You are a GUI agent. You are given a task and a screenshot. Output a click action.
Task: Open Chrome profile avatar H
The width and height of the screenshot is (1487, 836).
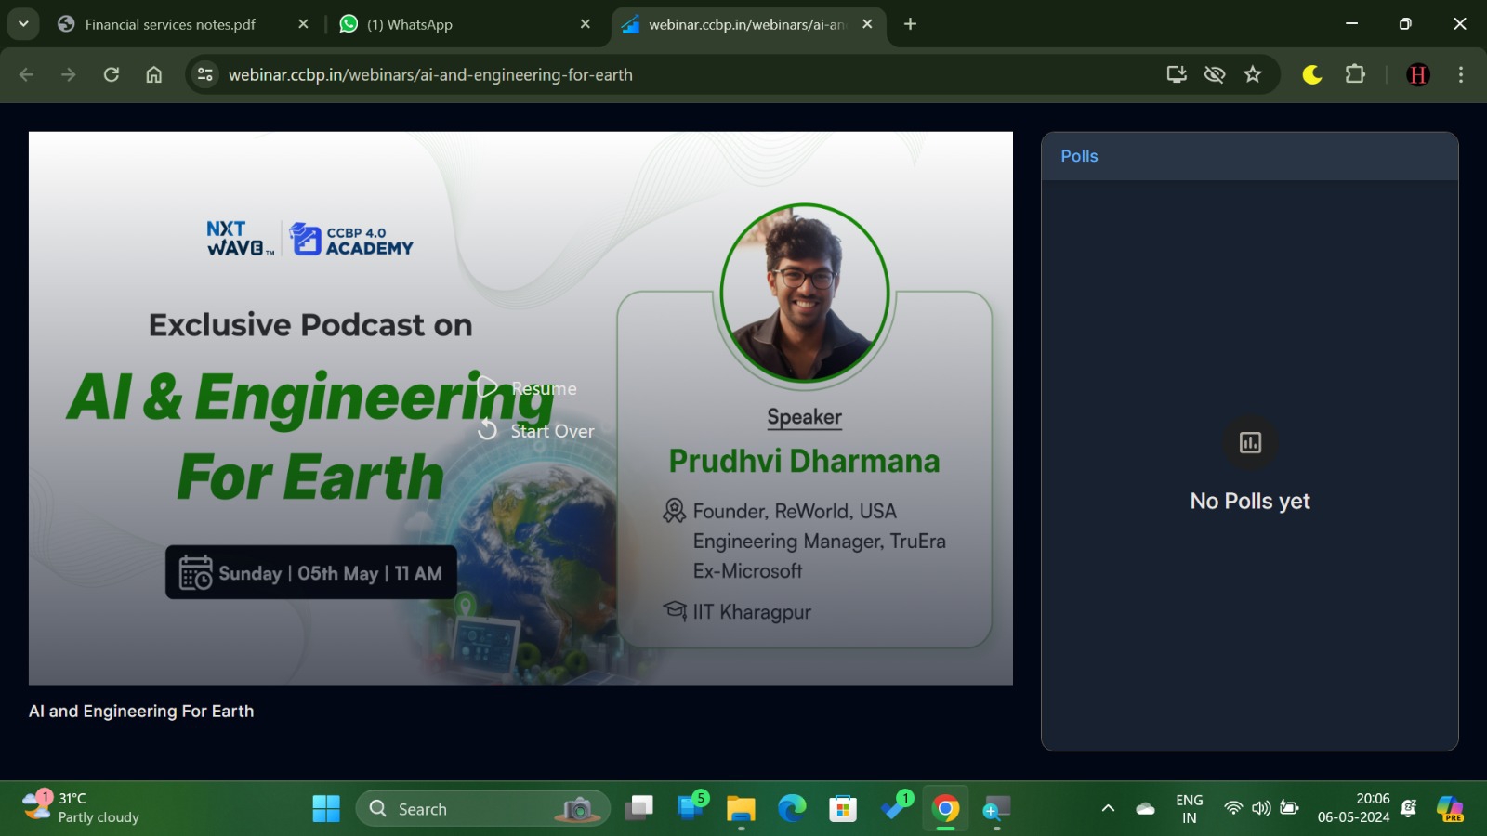[x=1417, y=74]
